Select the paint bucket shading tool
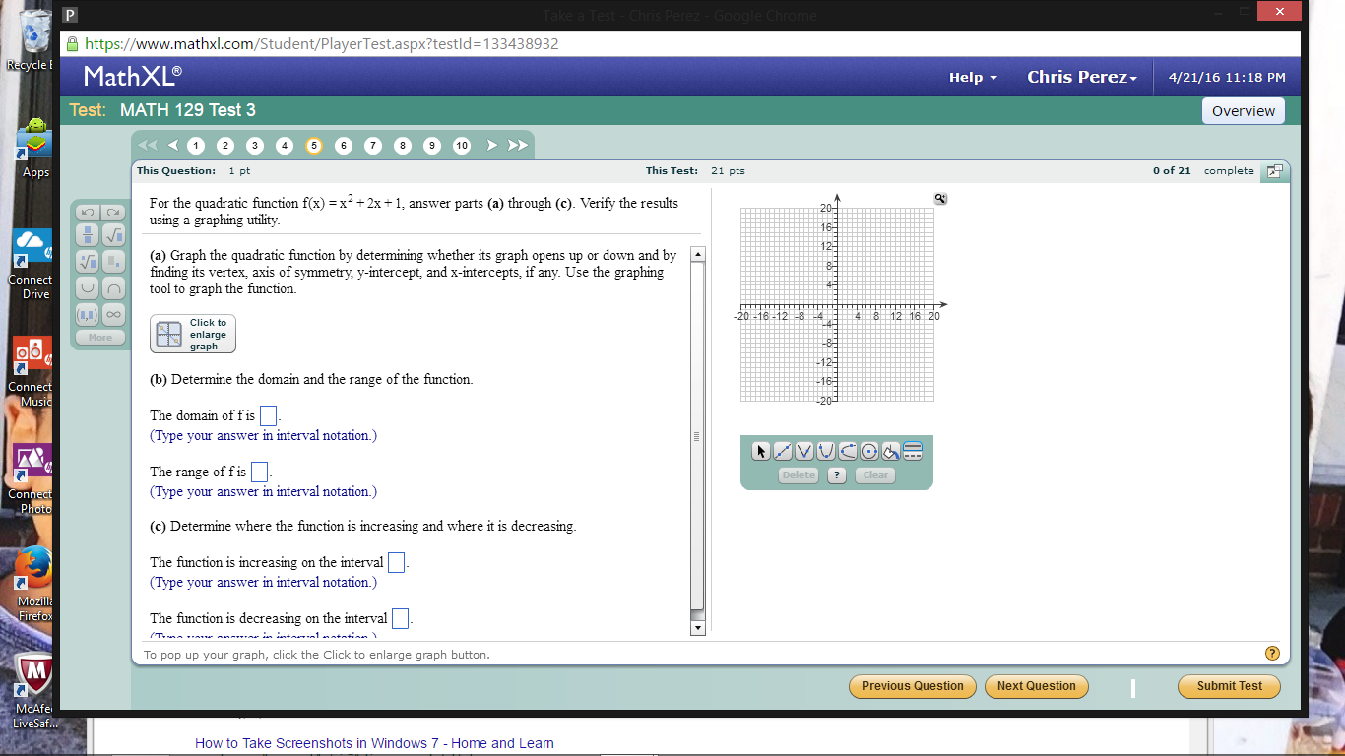This screenshot has width=1345, height=756. [890, 451]
